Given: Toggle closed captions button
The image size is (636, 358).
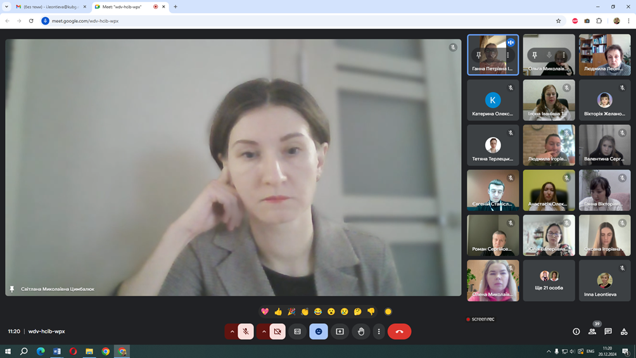Looking at the screenshot, I should [298, 331].
